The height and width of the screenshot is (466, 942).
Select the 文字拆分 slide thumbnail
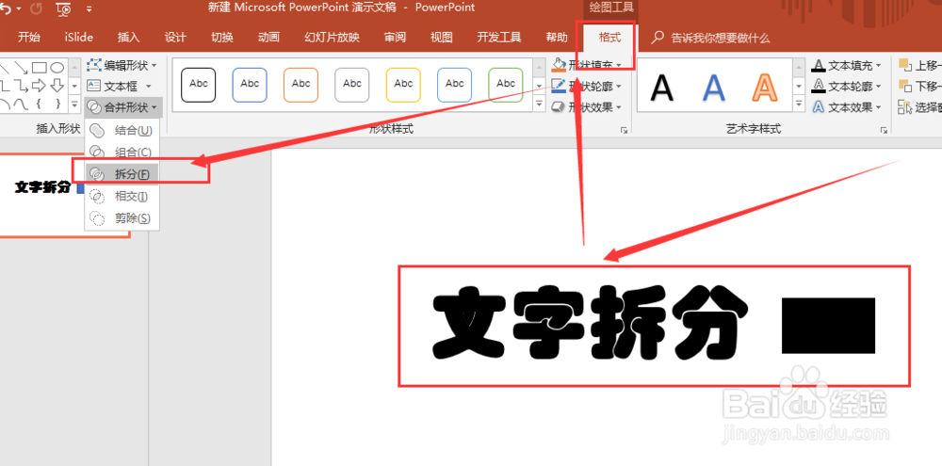point(64,195)
